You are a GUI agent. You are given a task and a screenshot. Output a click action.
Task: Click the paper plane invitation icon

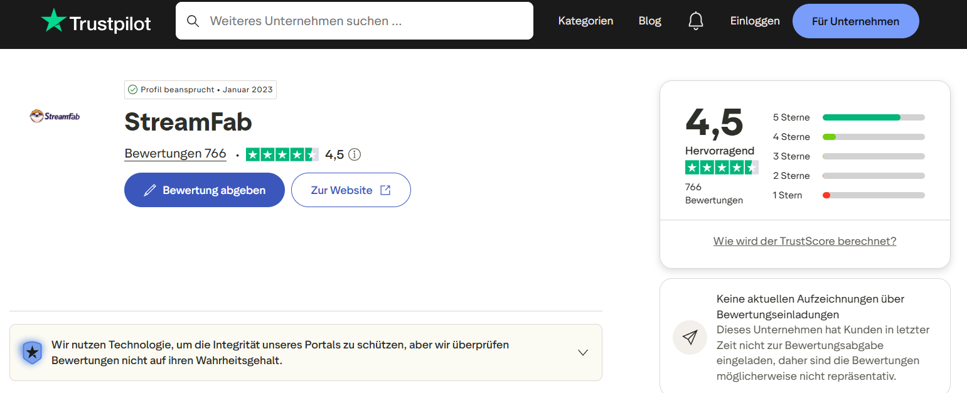690,338
